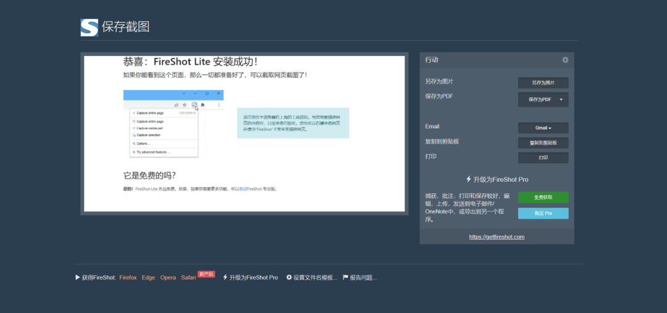Viewport: 667px width, 313px height.
Task: Click the 保存截图 page title
Action: (125, 27)
